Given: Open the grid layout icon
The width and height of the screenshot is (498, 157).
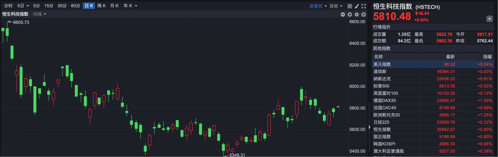Looking at the screenshot, I should (x=350, y=6).
